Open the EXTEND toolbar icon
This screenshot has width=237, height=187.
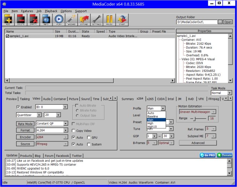[x=84, y=20]
